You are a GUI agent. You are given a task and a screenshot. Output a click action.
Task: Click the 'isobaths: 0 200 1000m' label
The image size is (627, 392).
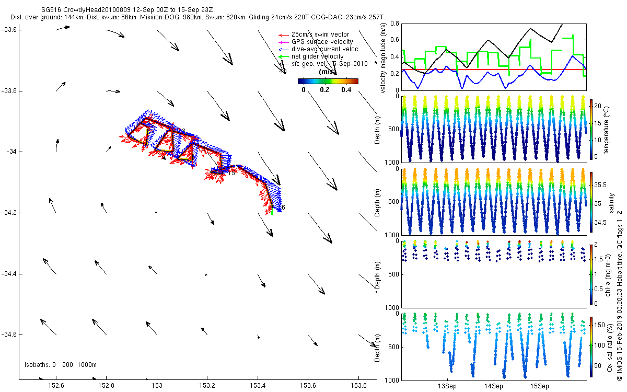(61, 365)
